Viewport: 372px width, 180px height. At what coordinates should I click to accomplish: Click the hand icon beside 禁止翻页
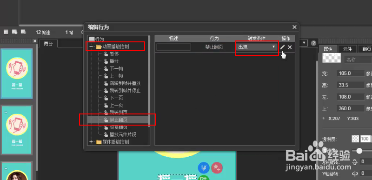[x=106, y=120]
